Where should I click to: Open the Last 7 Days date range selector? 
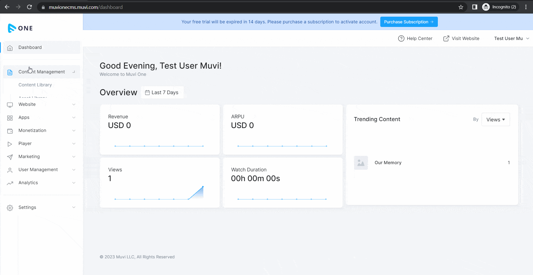[x=162, y=92]
